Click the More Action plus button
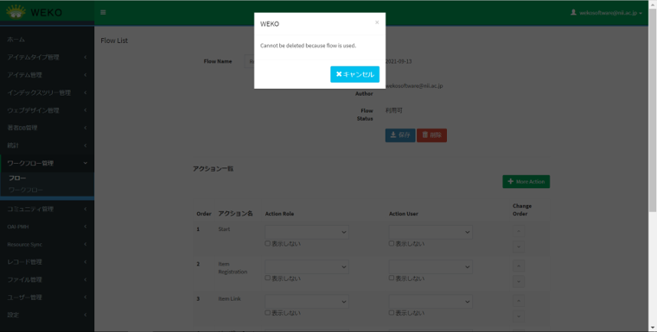This screenshot has width=657, height=332. tap(526, 181)
